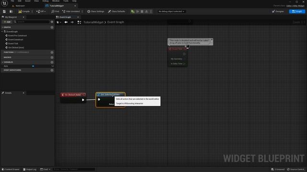Click the Browse to asset icon
The height and width of the screenshot is (172, 307).
[x=12, y=11]
